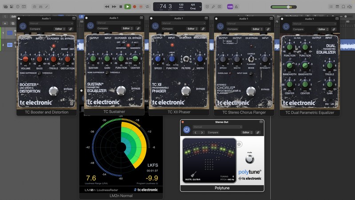Go to next preset arrow in Polytune
This screenshot has width=355, height=200.
pos(202,132)
